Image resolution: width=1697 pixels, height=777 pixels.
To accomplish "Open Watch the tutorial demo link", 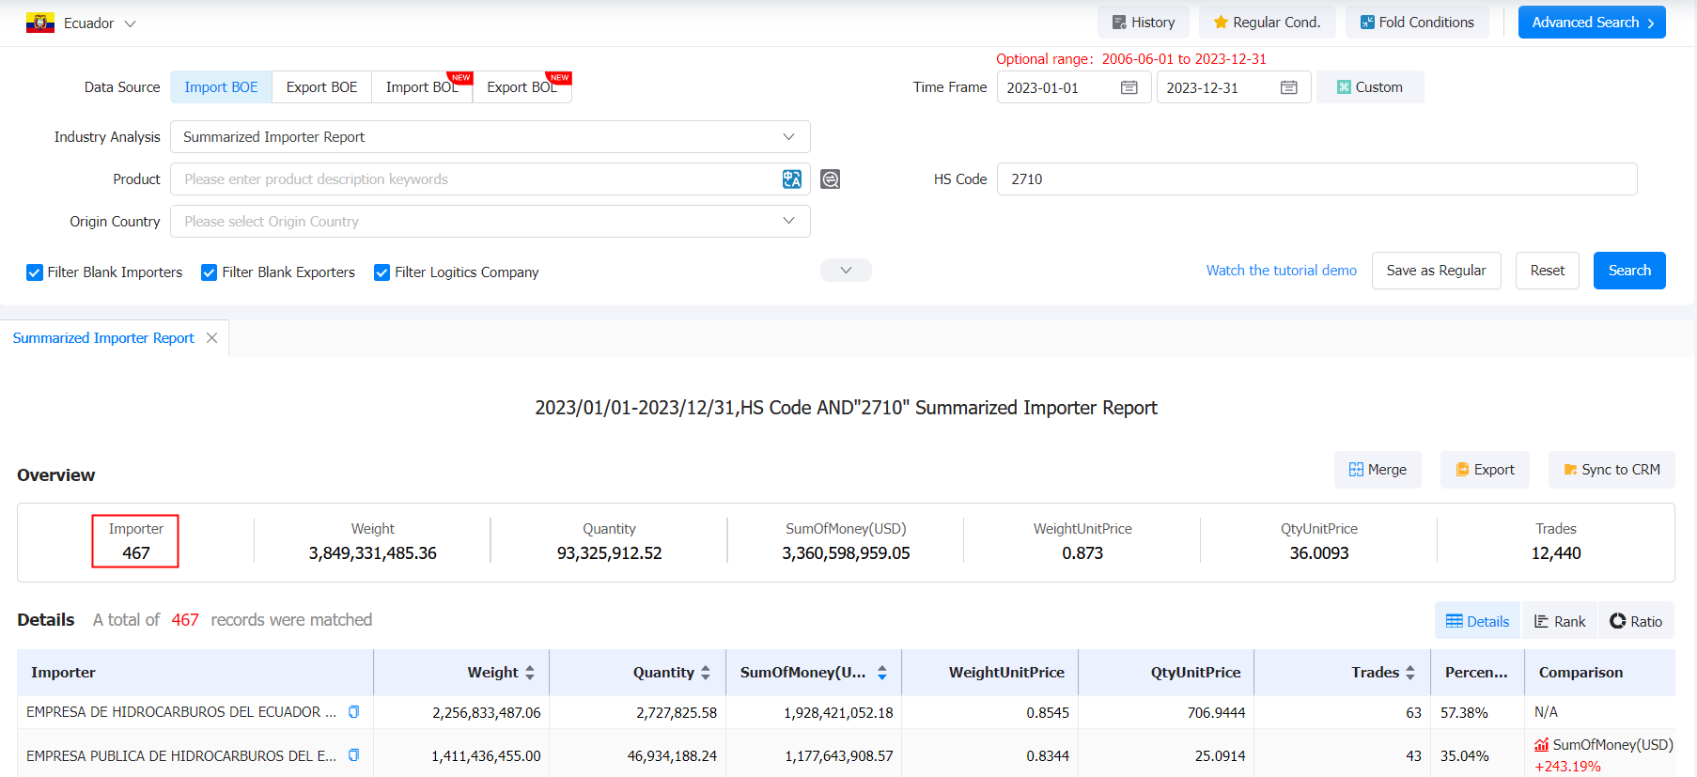I will click(x=1282, y=271).
